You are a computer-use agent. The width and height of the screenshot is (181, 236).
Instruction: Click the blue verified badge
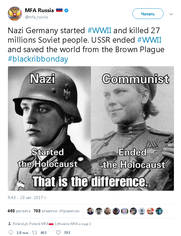[x=67, y=10]
